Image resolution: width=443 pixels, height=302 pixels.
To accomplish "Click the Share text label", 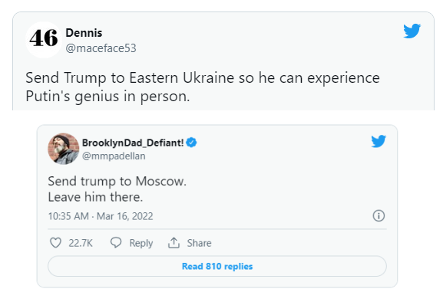I will click(199, 243).
